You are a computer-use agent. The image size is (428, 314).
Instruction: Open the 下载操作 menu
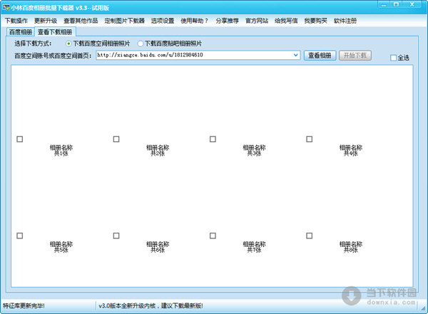[16, 21]
